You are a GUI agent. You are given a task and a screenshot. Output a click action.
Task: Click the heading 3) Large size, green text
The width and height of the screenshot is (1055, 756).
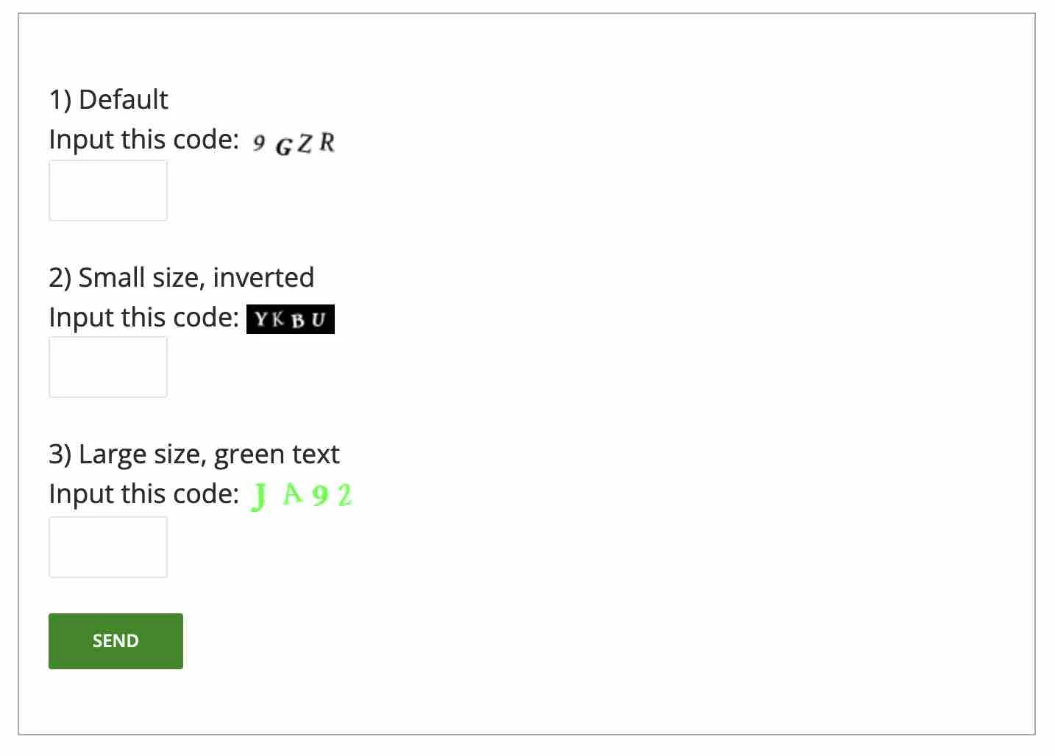tap(194, 454)
